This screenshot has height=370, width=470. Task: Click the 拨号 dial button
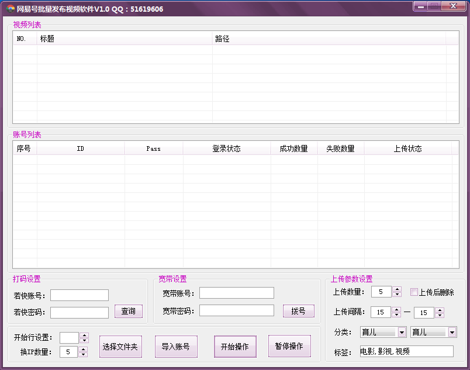click(x=299, y=311)
